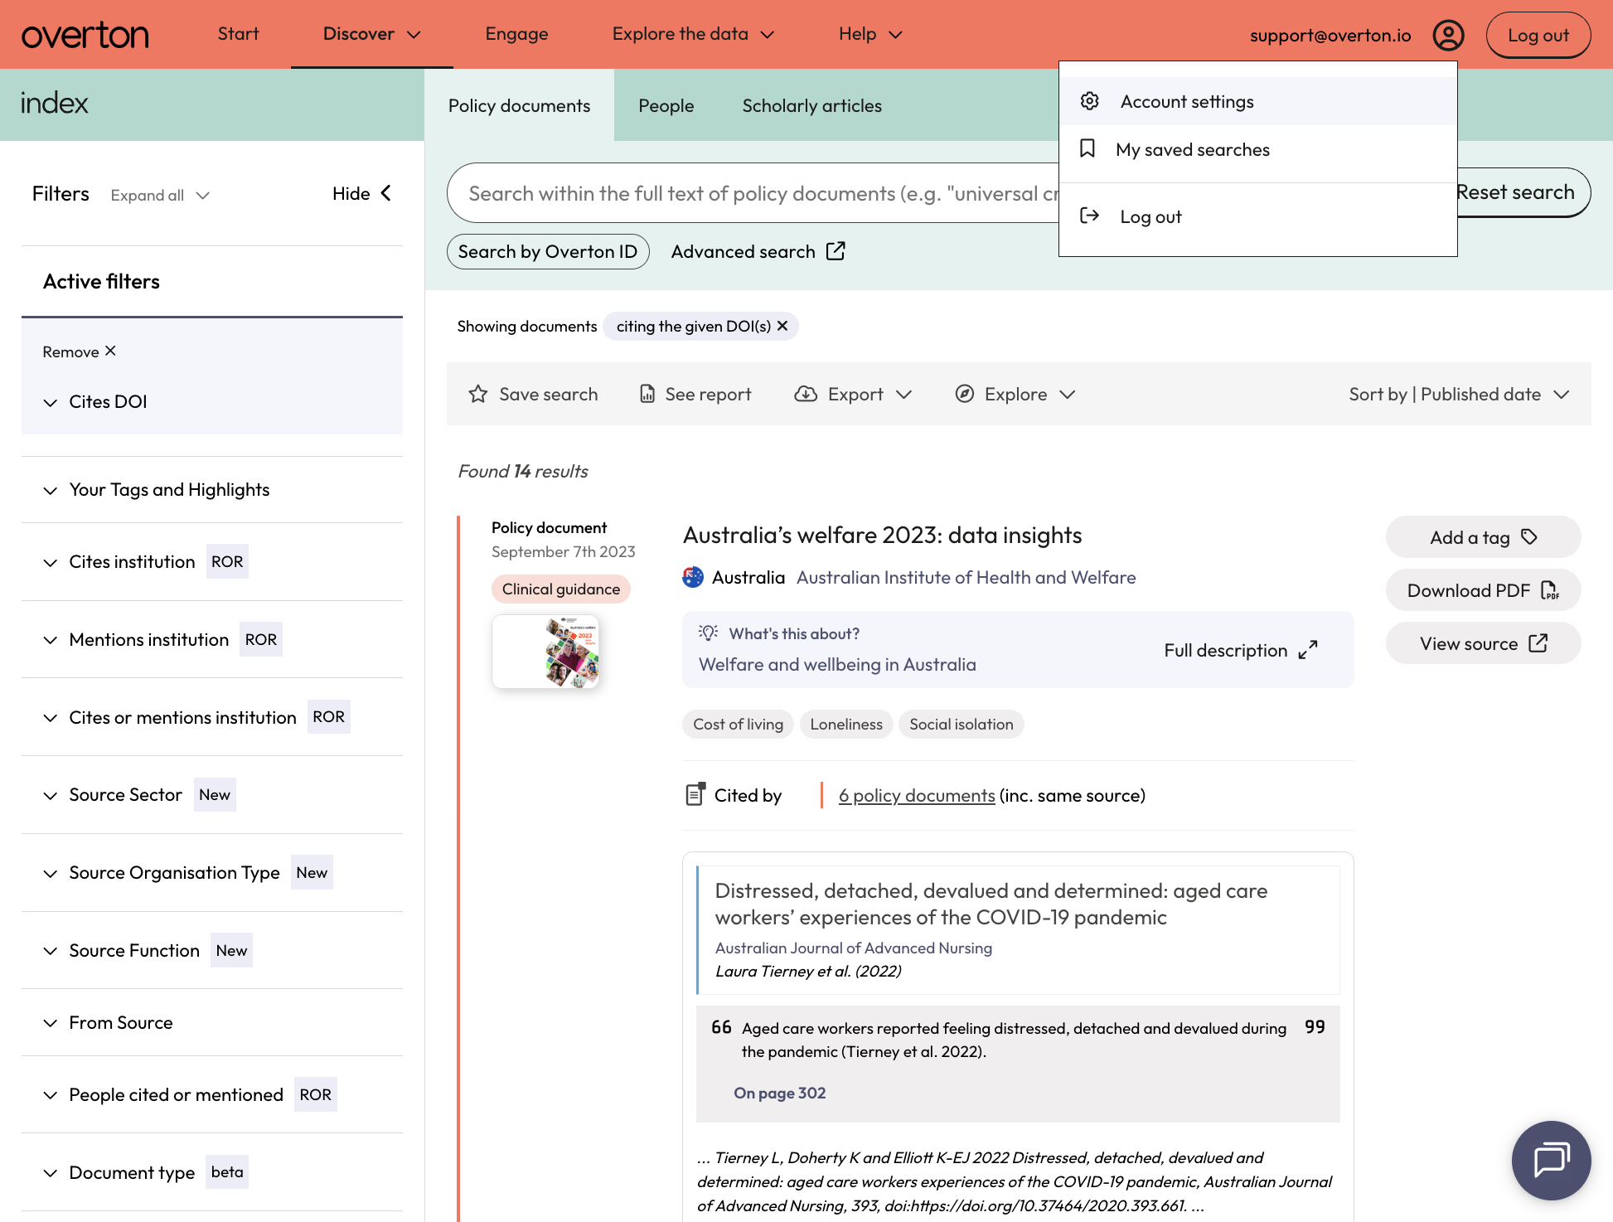Open the chat support bubble icon
Image resolution: width=1613 pixels, height=1222 pixels.
pyautogui.click(x=1551, y=1160)
